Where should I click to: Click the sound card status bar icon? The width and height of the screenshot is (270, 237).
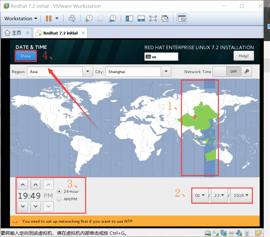pos(239,233)
